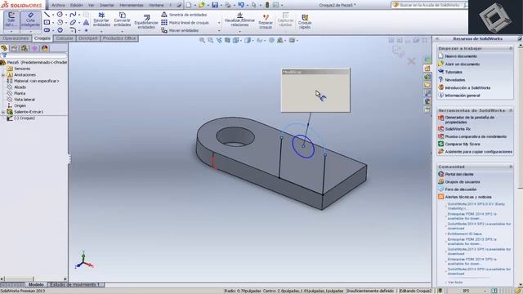Click Equidistanciar entidades offset tool
Screen dimensions: 523x294
click(x=146, y=22)
